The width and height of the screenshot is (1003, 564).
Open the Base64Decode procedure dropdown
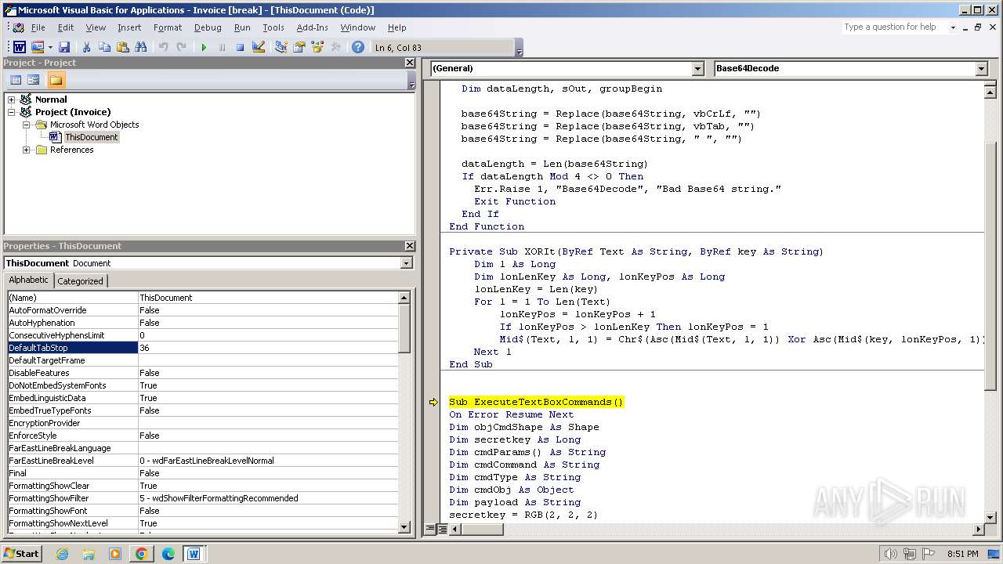point(981,69)
